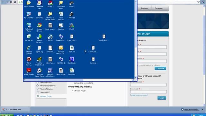Launch Windows Media Player shortcut
The height and width of the screenshot is (116, 206).
(x=39, y=72)
